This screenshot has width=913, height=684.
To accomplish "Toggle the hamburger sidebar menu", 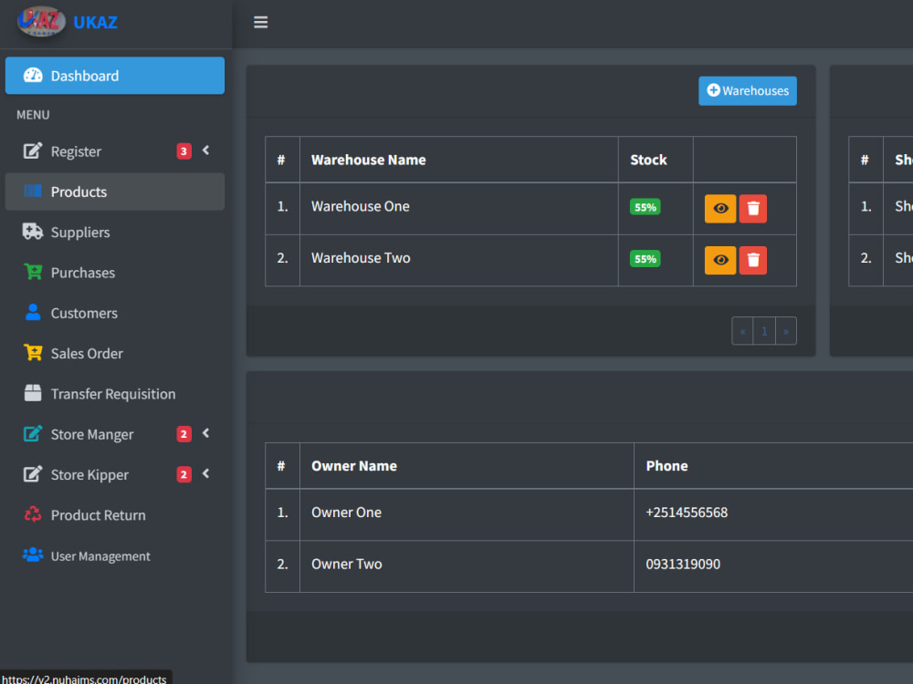I will (x=261, y=22).
